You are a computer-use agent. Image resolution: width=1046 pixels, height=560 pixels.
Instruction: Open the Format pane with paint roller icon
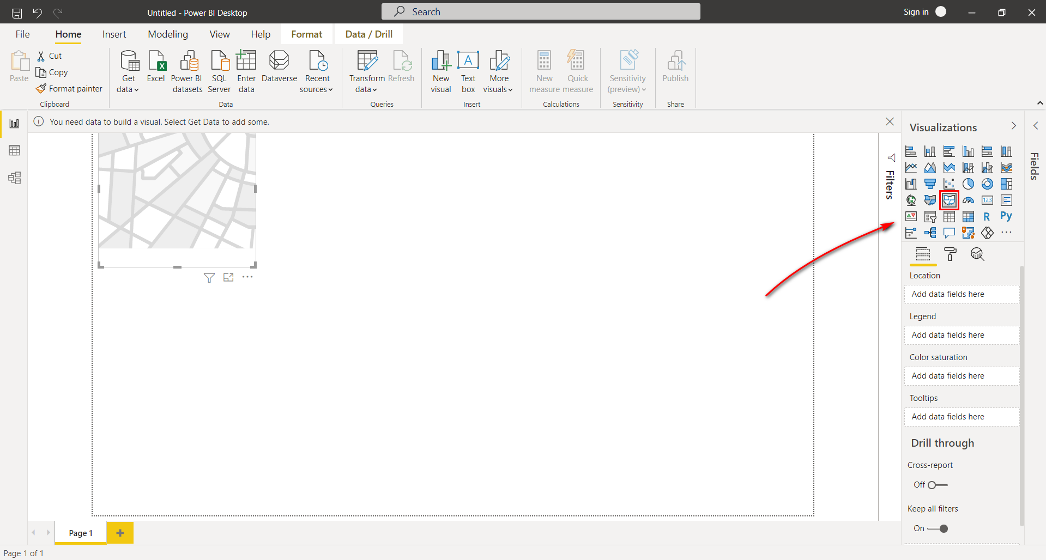(x=951, y=254)
